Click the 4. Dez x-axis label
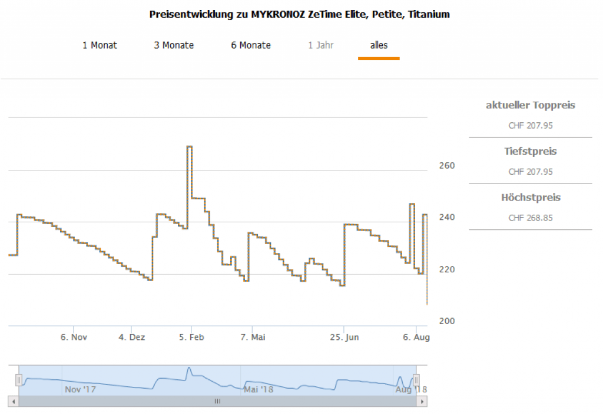603x414 pixels. pyautogui.click(x=132, y=337)
